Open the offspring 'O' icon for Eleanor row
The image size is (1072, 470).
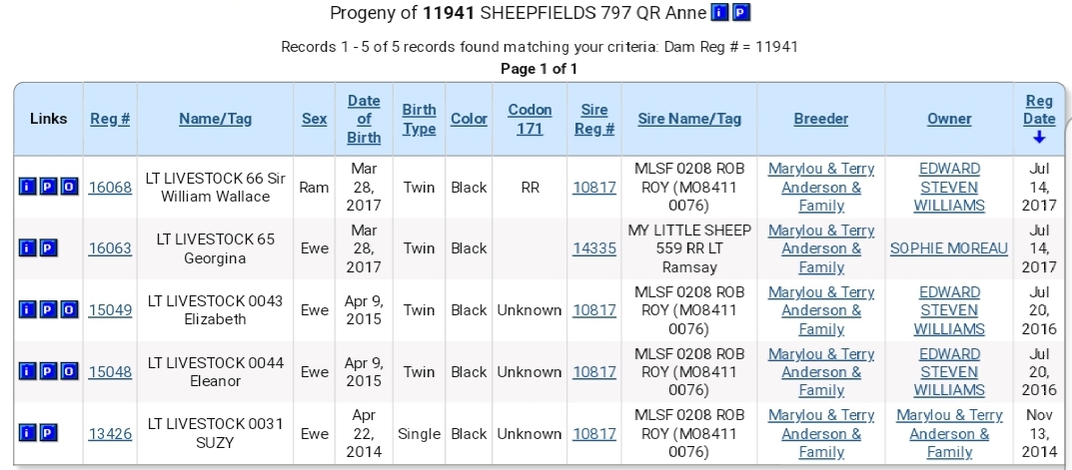click(x=70, y=371)
